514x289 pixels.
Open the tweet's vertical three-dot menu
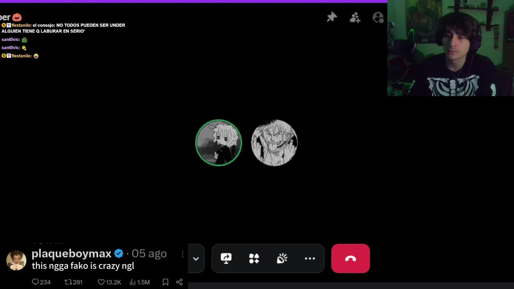pos(182,254)
